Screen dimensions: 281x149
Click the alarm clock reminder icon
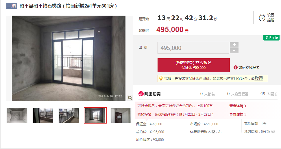click(x=262, y=18)
